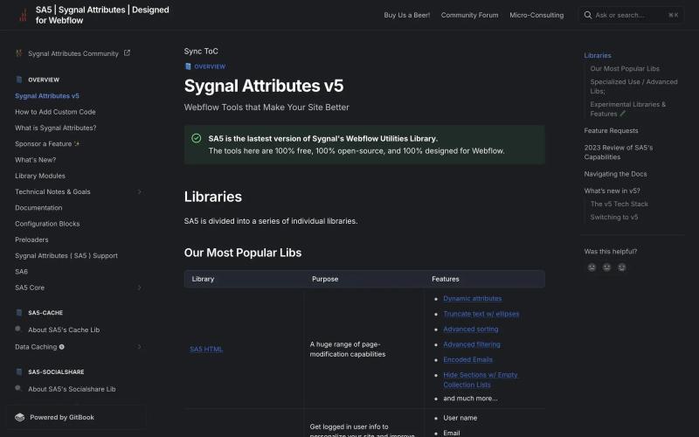The height and width of the screenshot is (437, 699).
Task: Open the Advanced sorting link
Action: [x=471, y=329]
